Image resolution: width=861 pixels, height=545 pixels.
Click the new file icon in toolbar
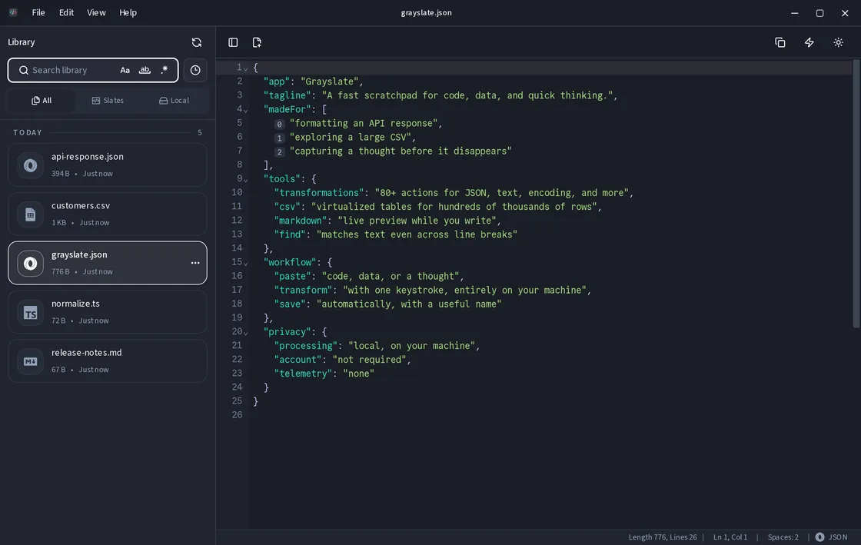(x=257, y=42)
